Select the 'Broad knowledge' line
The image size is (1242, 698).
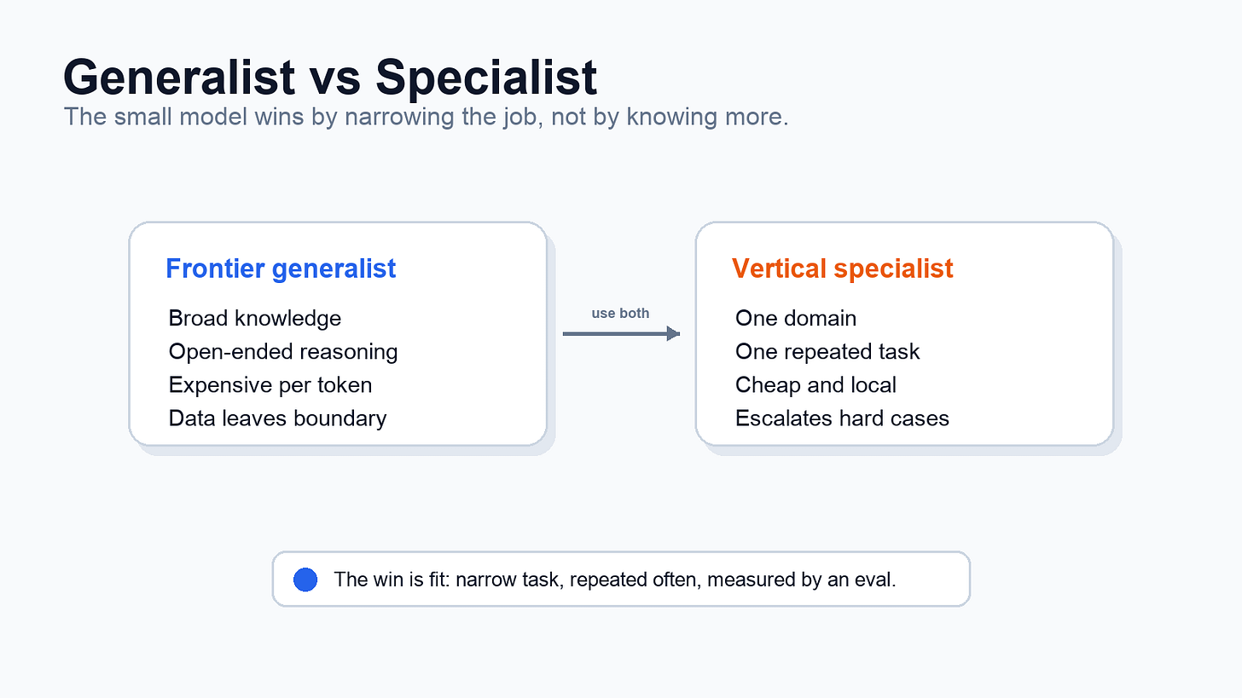pyautogui.click(x=255, y=318)
